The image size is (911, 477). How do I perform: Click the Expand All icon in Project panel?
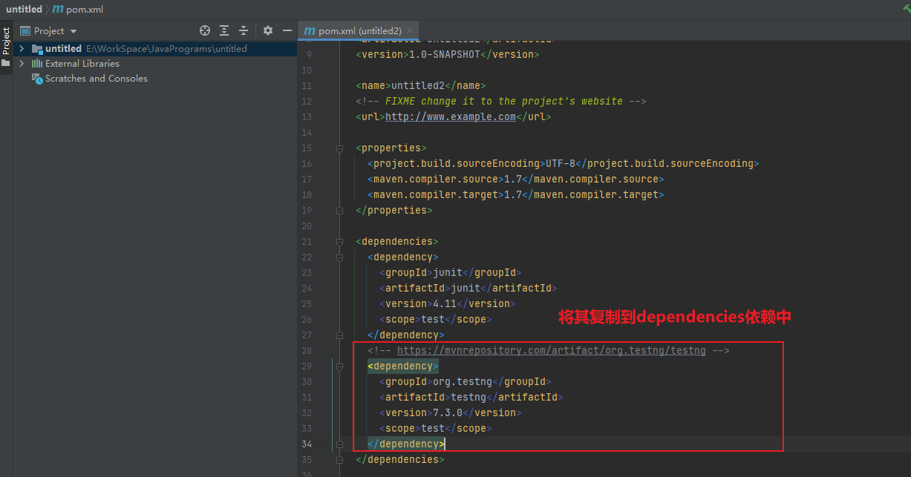coord(224,30)
